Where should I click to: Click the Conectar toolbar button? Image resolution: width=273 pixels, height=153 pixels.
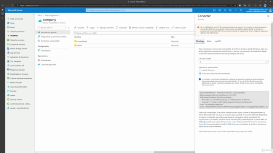pos(79,28)
